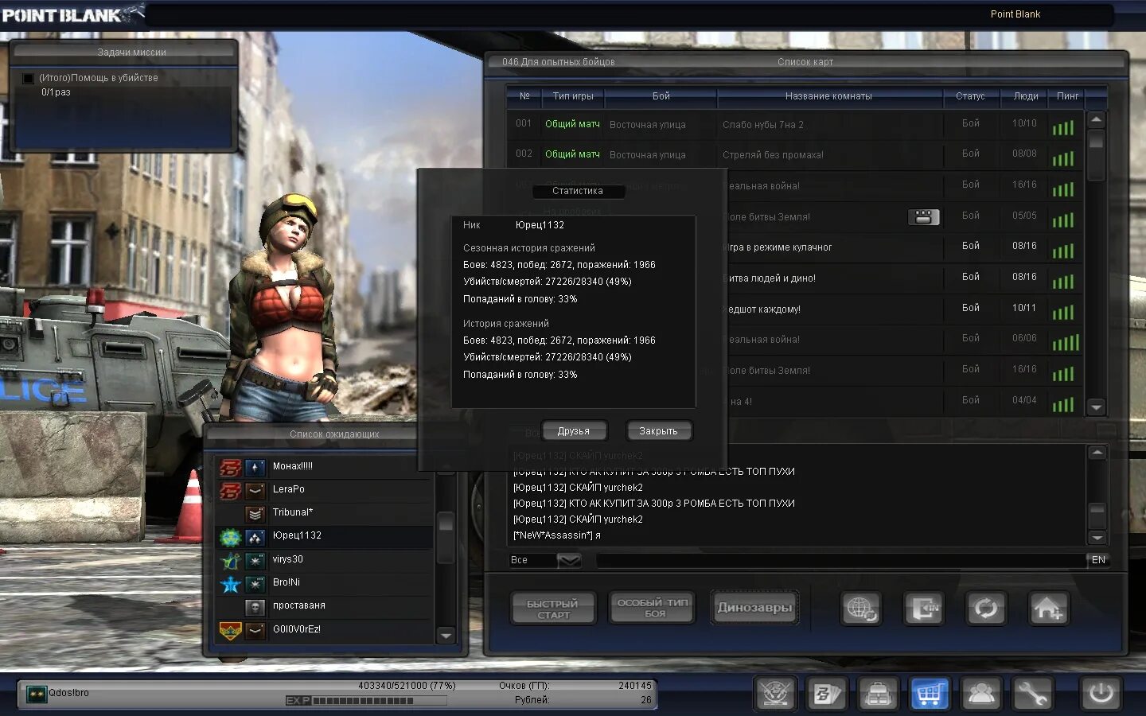
Task: Click Быстрый старт button
Action: 553,609
